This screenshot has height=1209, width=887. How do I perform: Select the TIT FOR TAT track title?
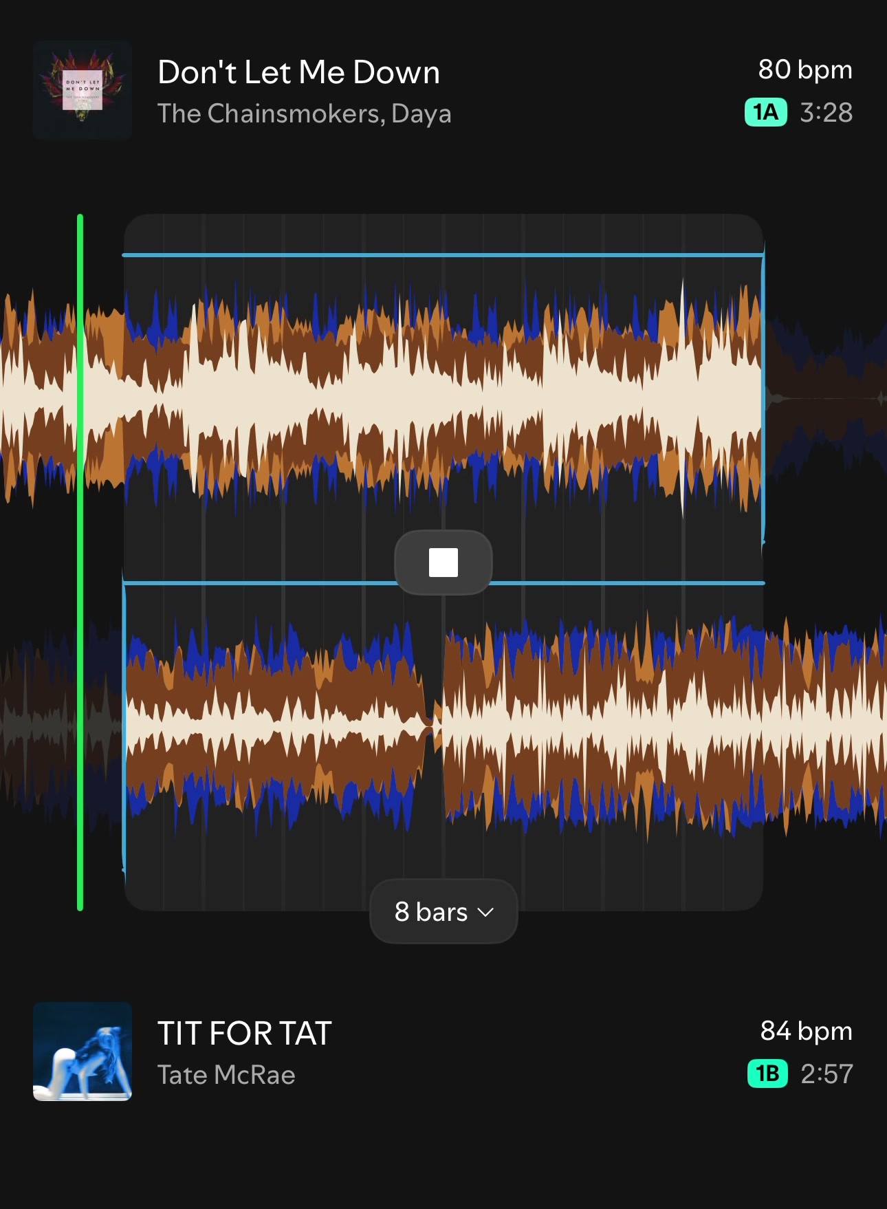tap(245, 1033)
